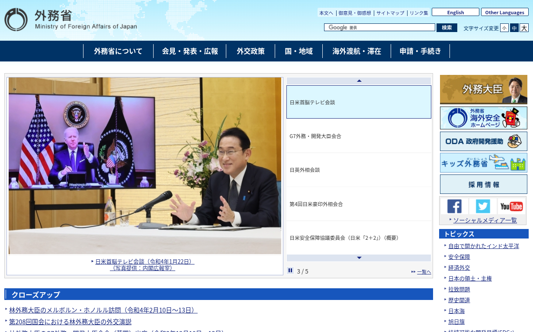533x332 pixels.
Task: Click the 検索 search button
Action: (x=447, y=28)
